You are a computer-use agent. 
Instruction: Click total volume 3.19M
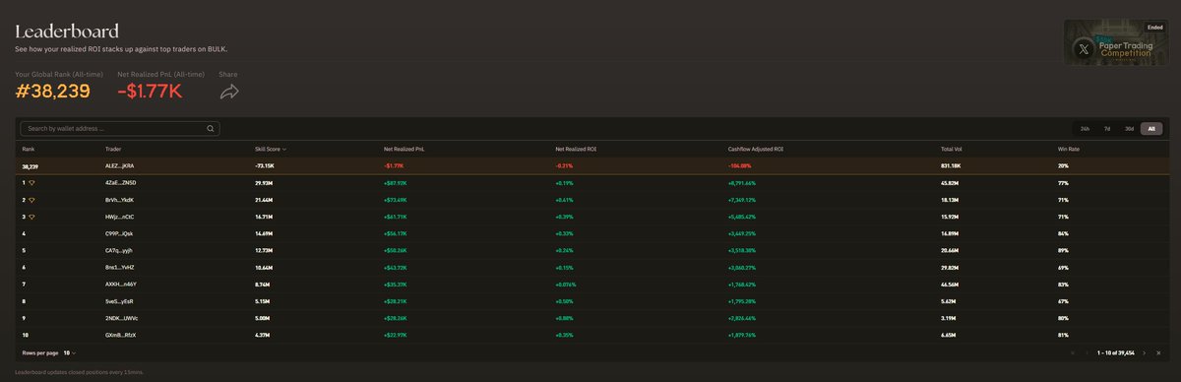coord(949,318)
